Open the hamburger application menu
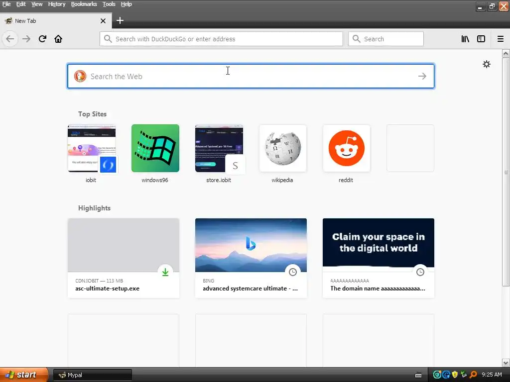Screen dimensions: 510x382 pyautogui.click(x=501, y=39)
